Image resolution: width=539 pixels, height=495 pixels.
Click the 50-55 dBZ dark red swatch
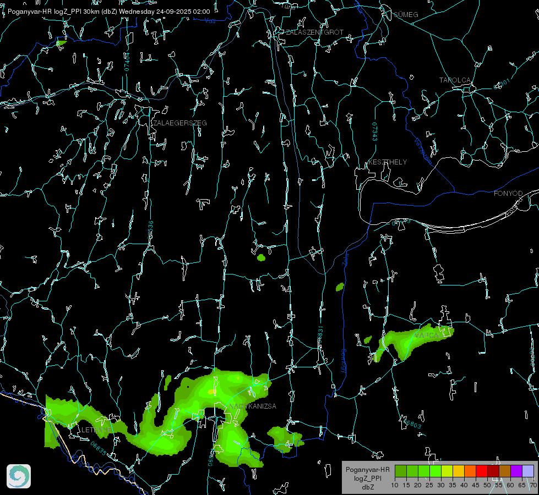493,471
